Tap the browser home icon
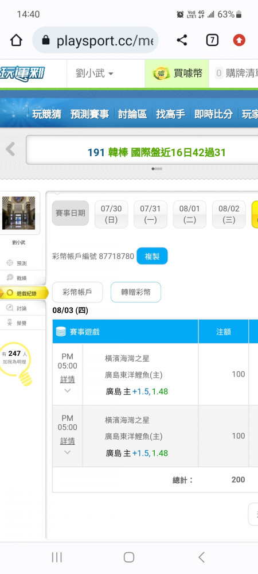The height and width of the screenshot is (574, 258). tap(16, 40)
